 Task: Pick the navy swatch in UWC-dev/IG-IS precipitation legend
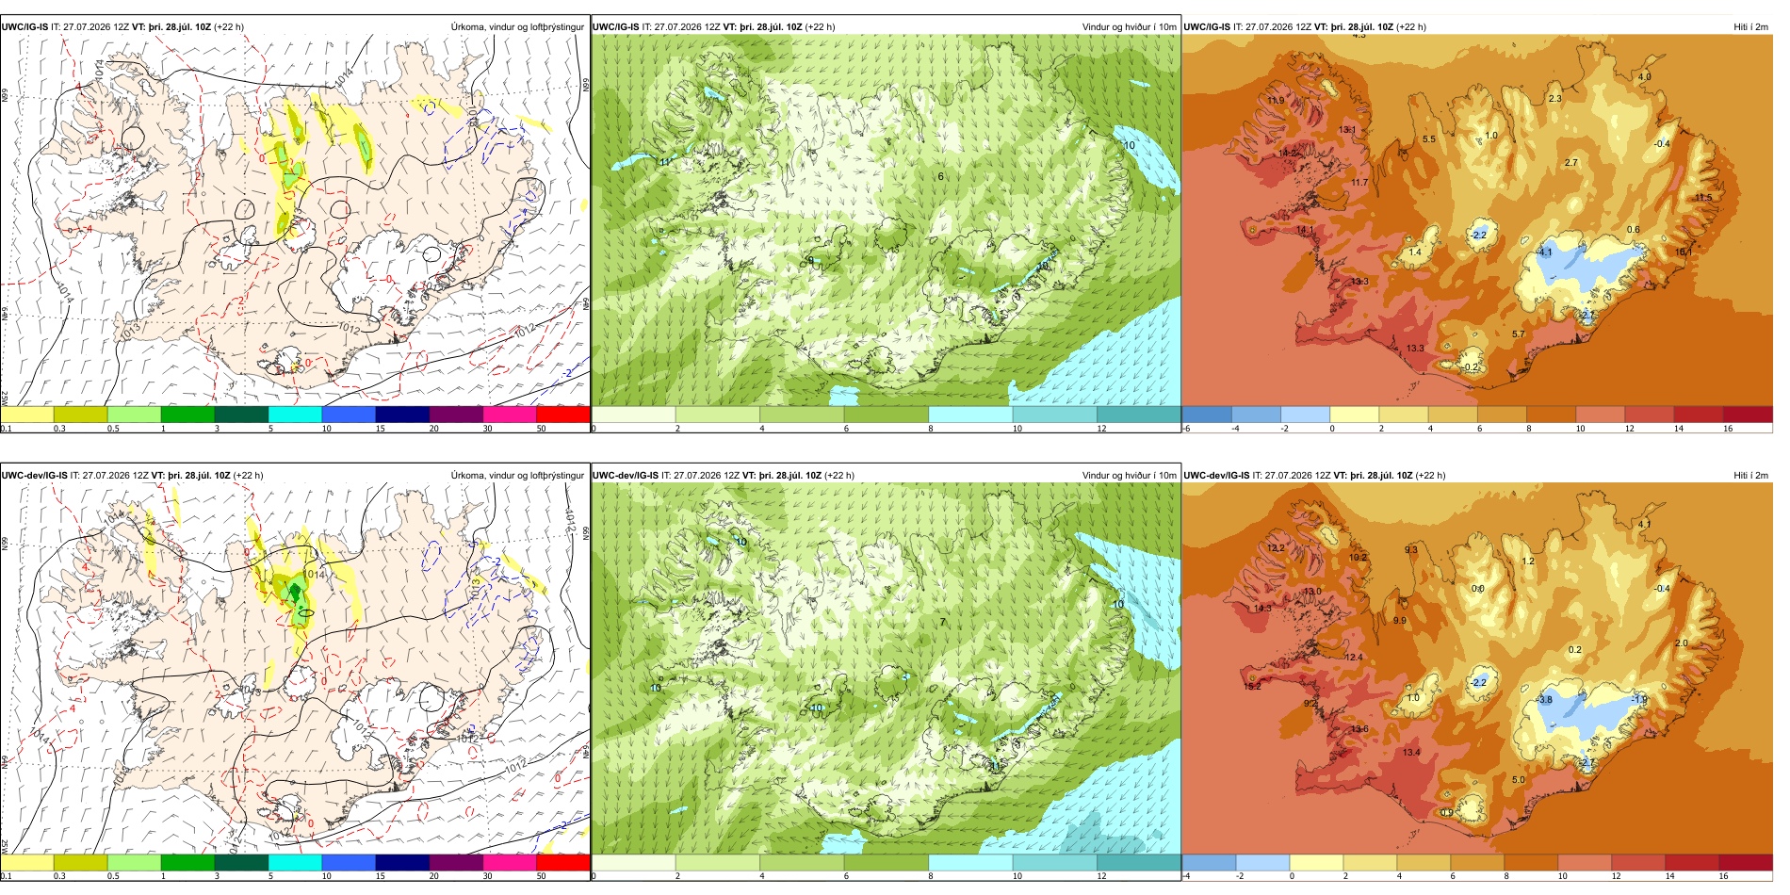pos(402,862)
